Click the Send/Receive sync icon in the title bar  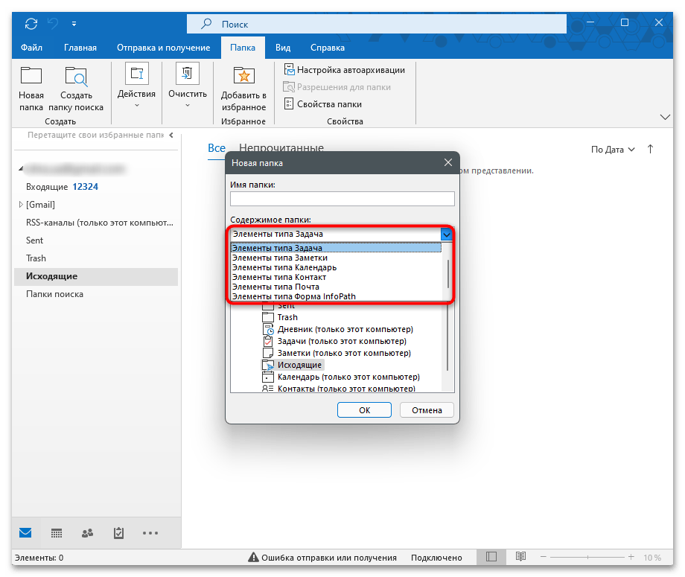point(31,23)
